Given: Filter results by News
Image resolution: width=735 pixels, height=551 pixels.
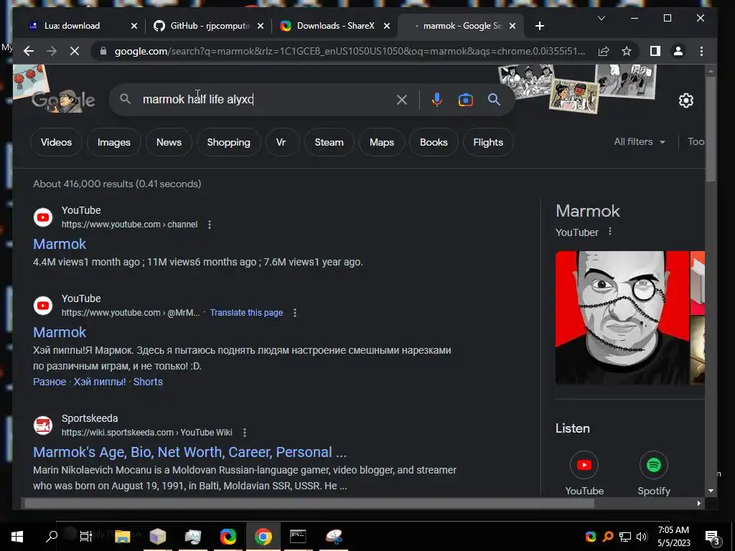Looking at the screenshot, I should tap(169, 142).
